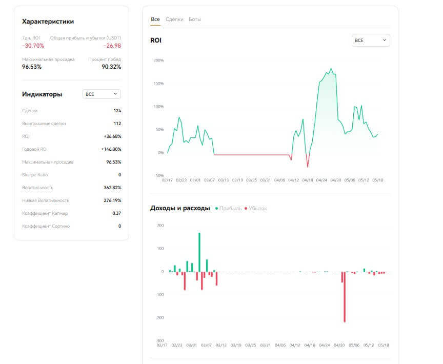Select the Волатильность indicator row
The image size is (443, 364).
pos(71,188)
